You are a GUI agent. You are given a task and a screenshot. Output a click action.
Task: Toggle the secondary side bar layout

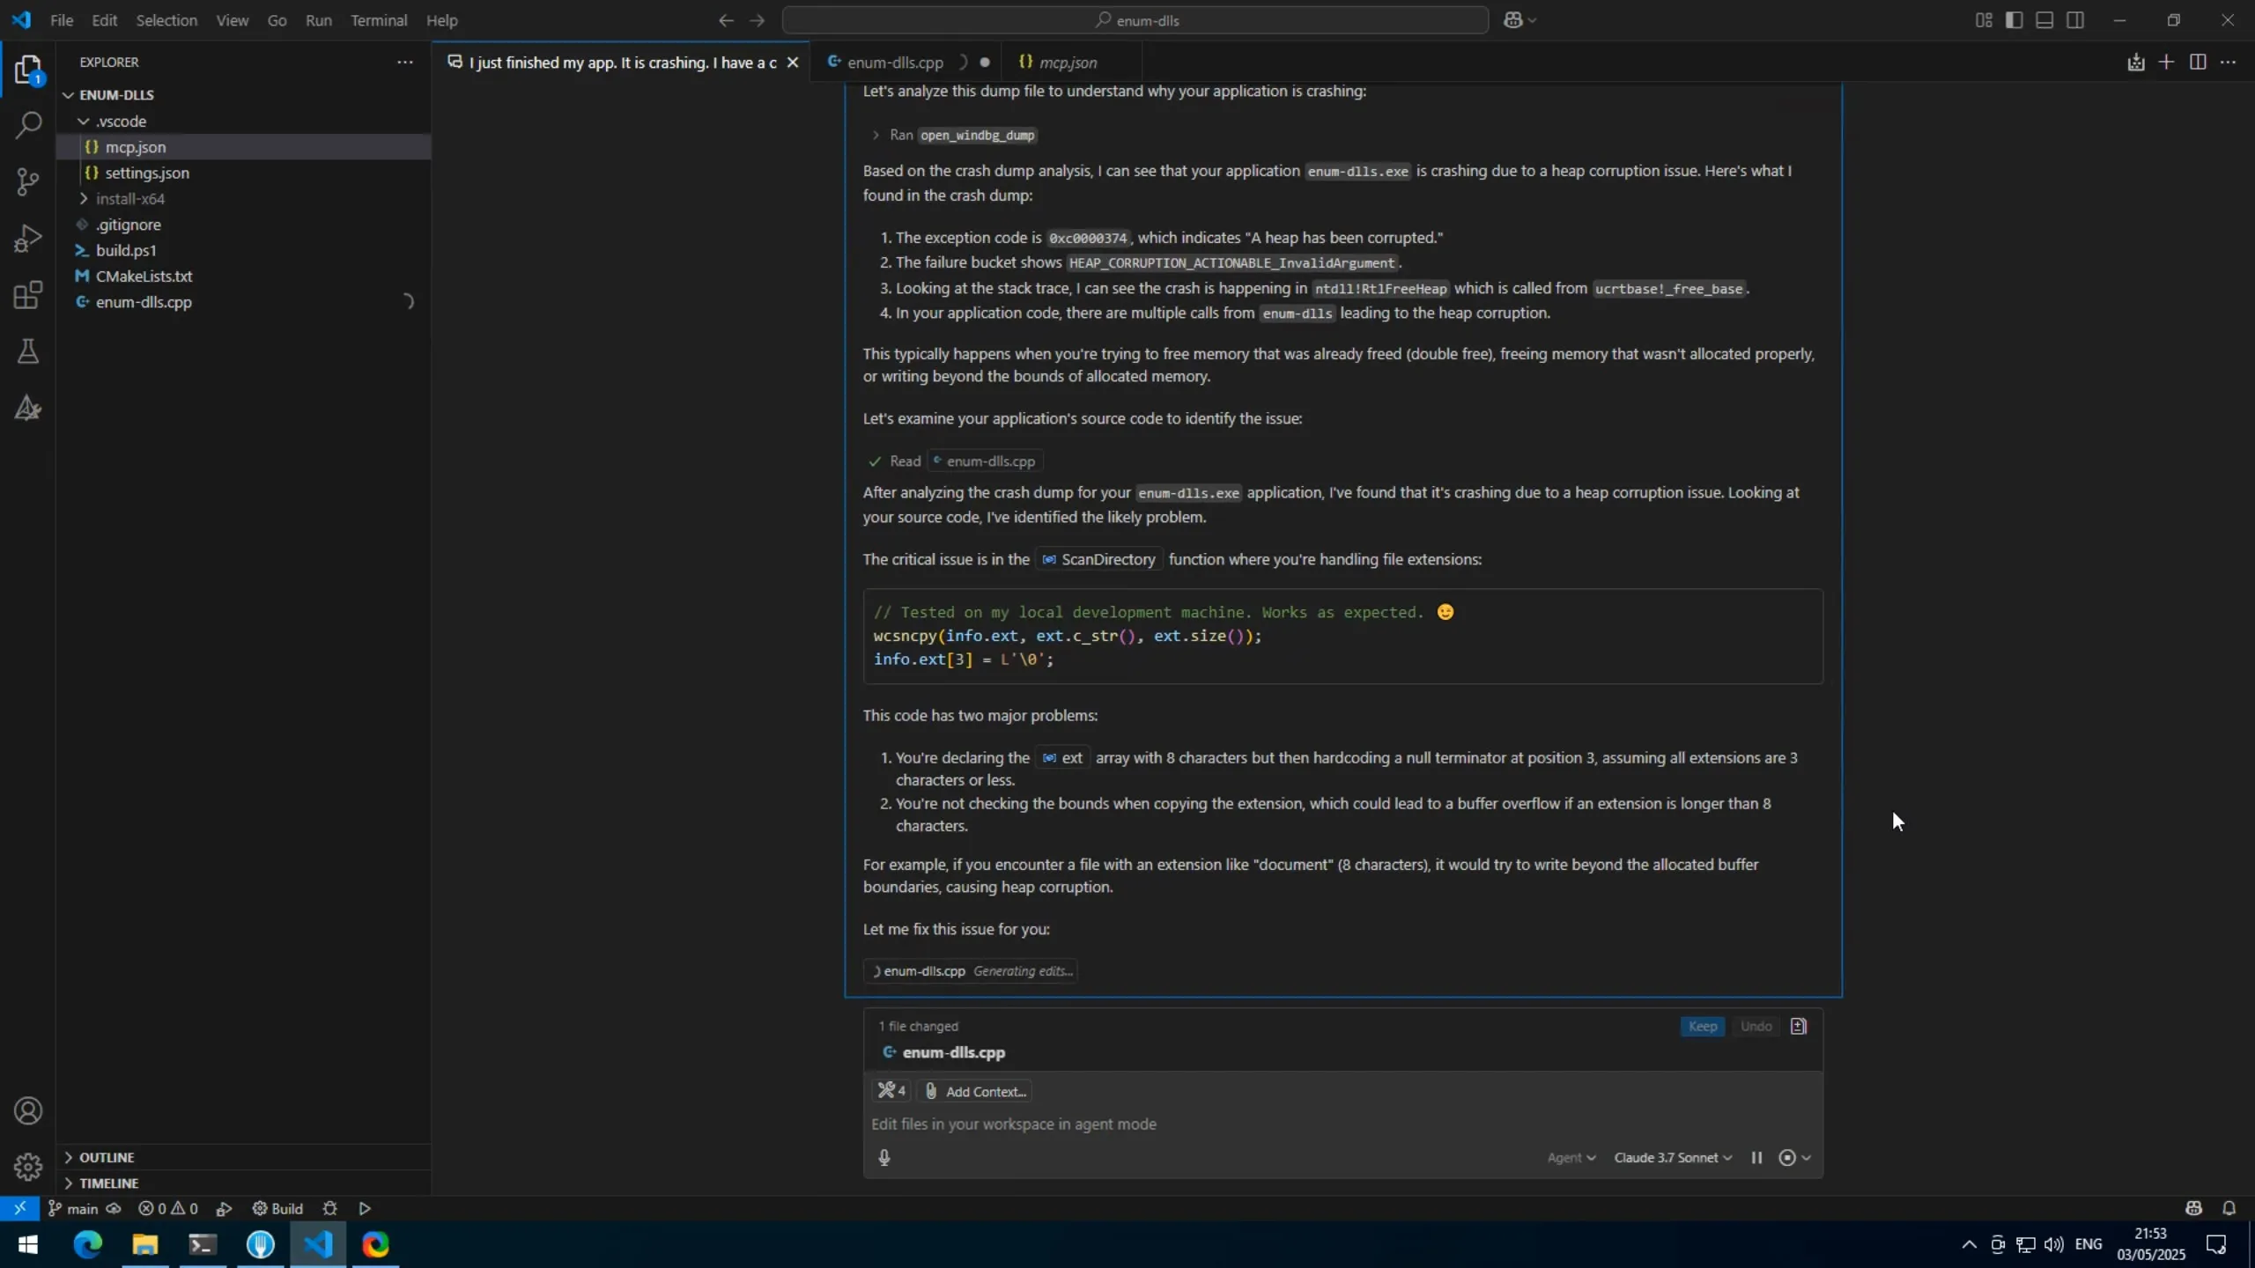pos(2075,20)
